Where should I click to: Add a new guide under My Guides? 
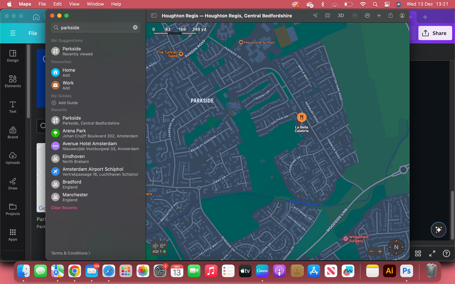tap(65, 103)
